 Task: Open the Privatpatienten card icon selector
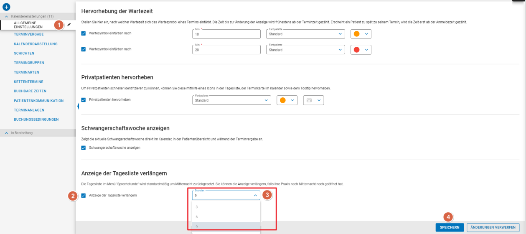click(313, 100)
